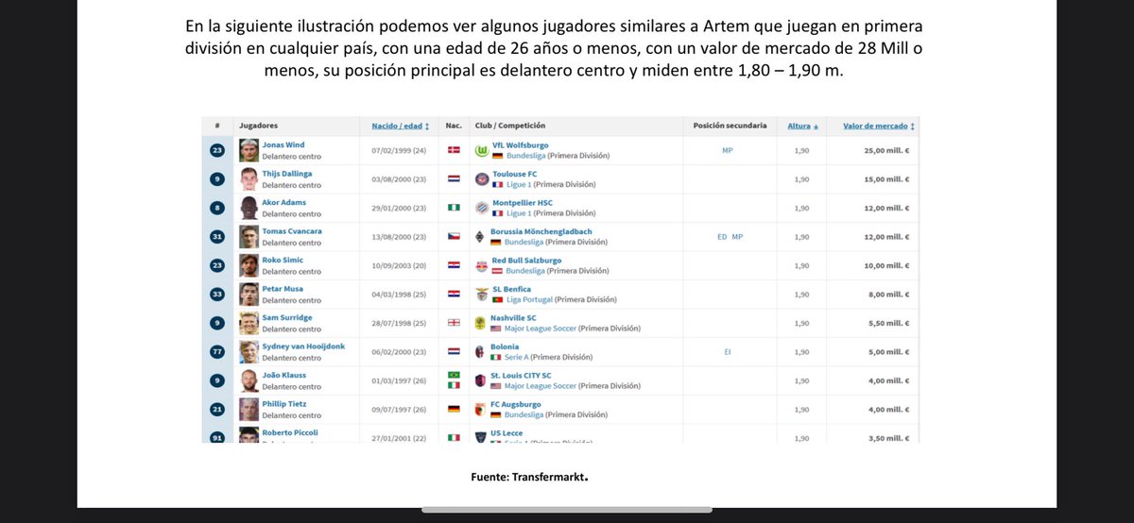Image resolution: width=1134 pixels, height=523 pixels.
Task: Click shirt number 21 badge
Action: [x=218, y=410]
